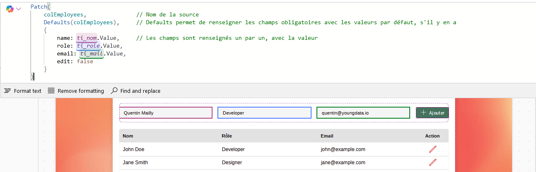Click the role input containing Developer

coord(264,112)
